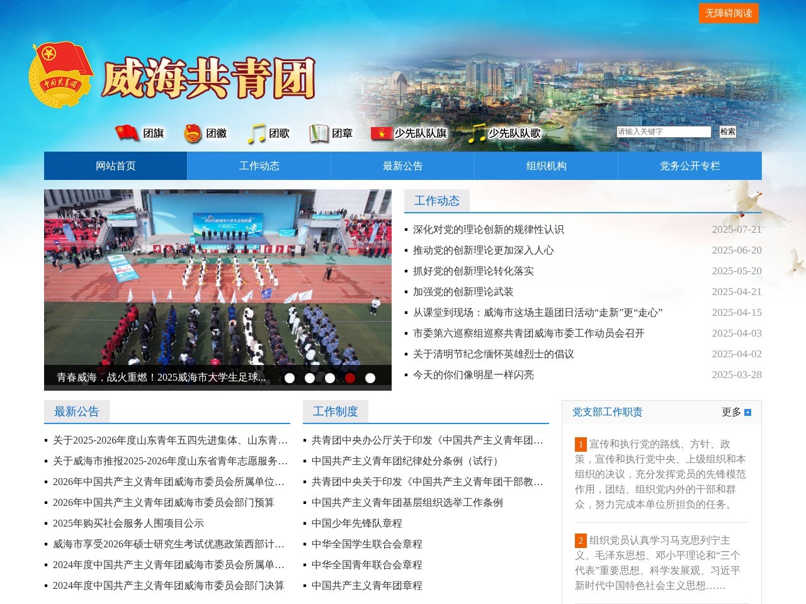Screen dimensions: 806x604
Task: Select the third carousel dot
Action: point(330,378)
